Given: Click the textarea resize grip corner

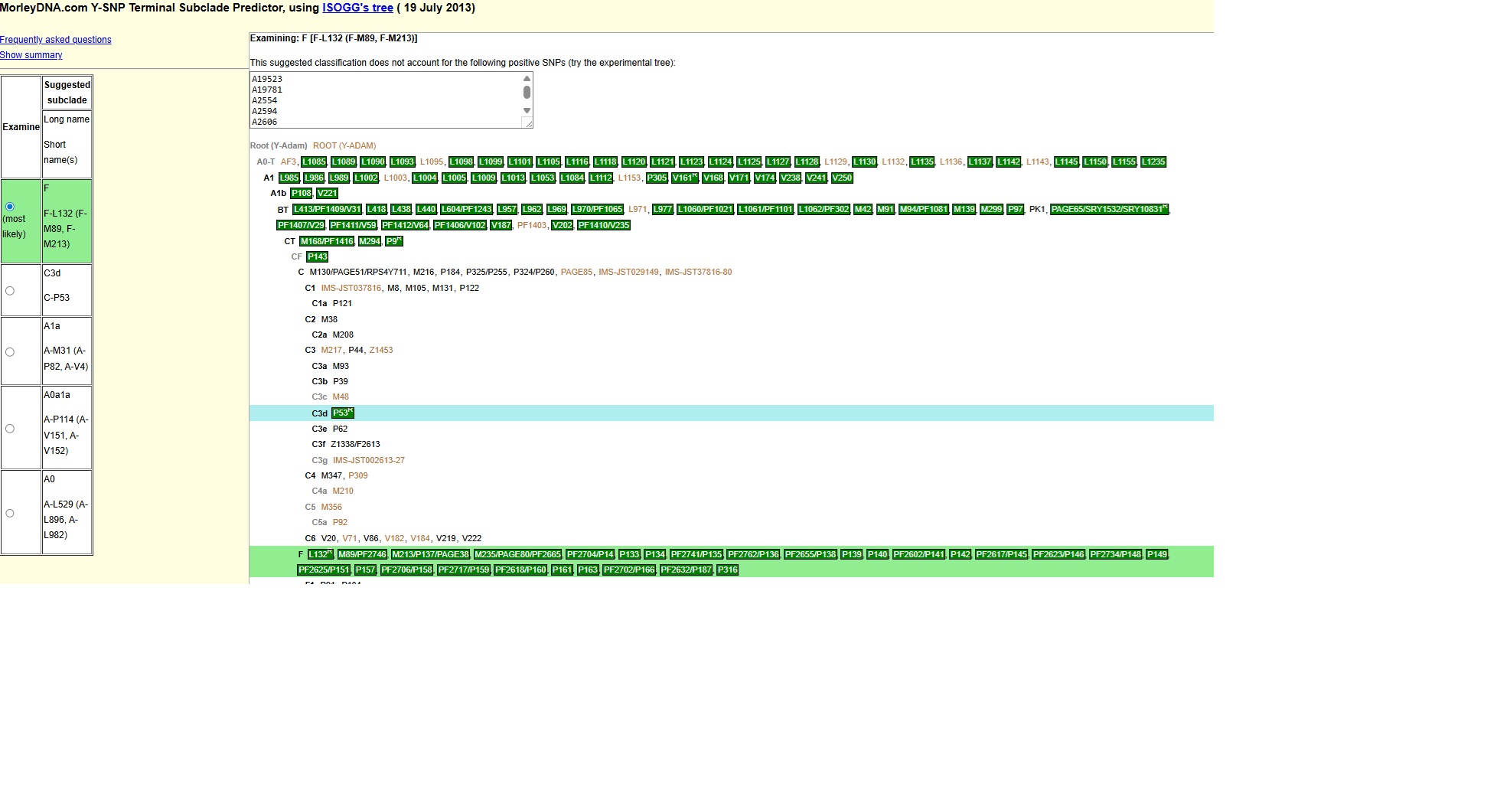Looking at the screenshot, I should tap(527, 122).
